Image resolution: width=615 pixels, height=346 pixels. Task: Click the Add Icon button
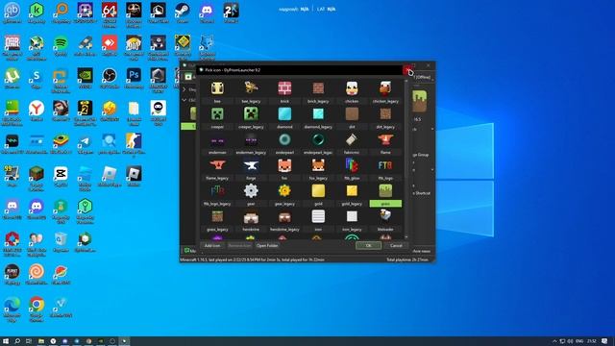[212, 246]
